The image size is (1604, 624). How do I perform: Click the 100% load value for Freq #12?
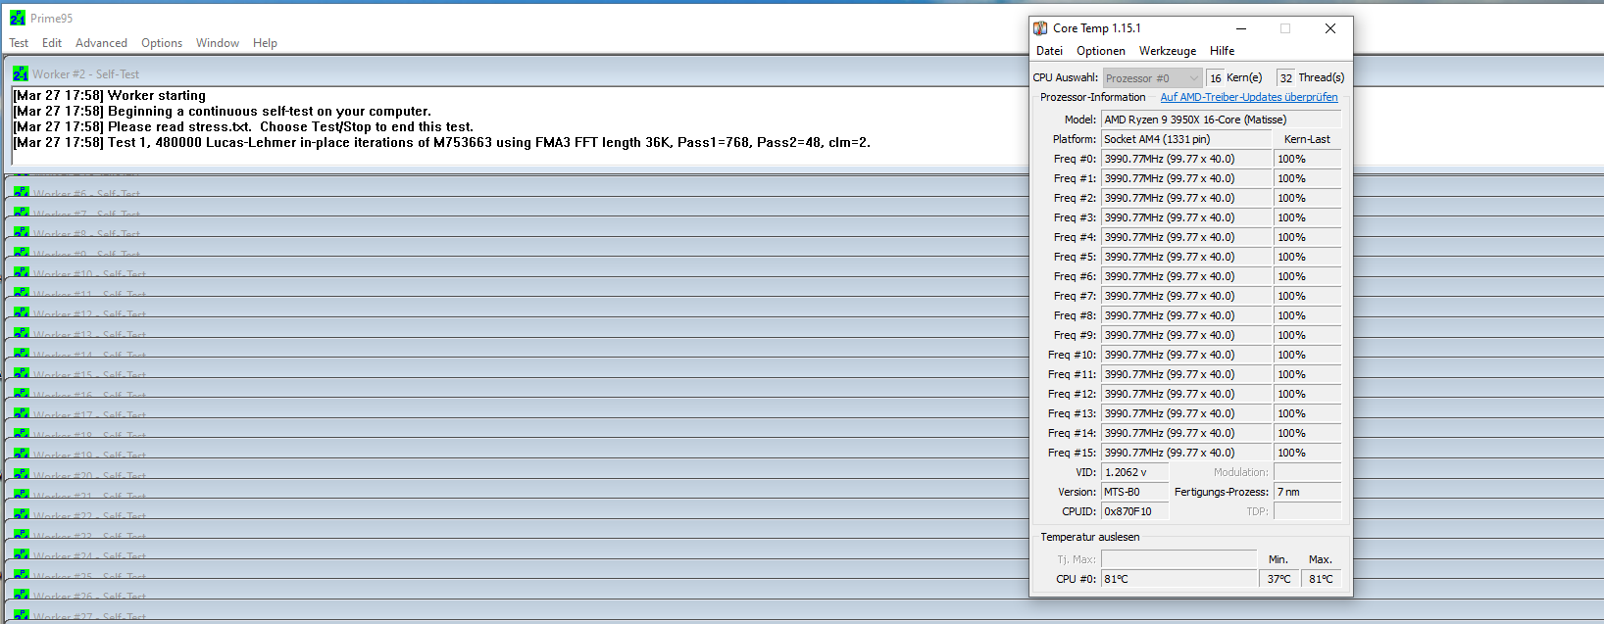[1307, 394]
